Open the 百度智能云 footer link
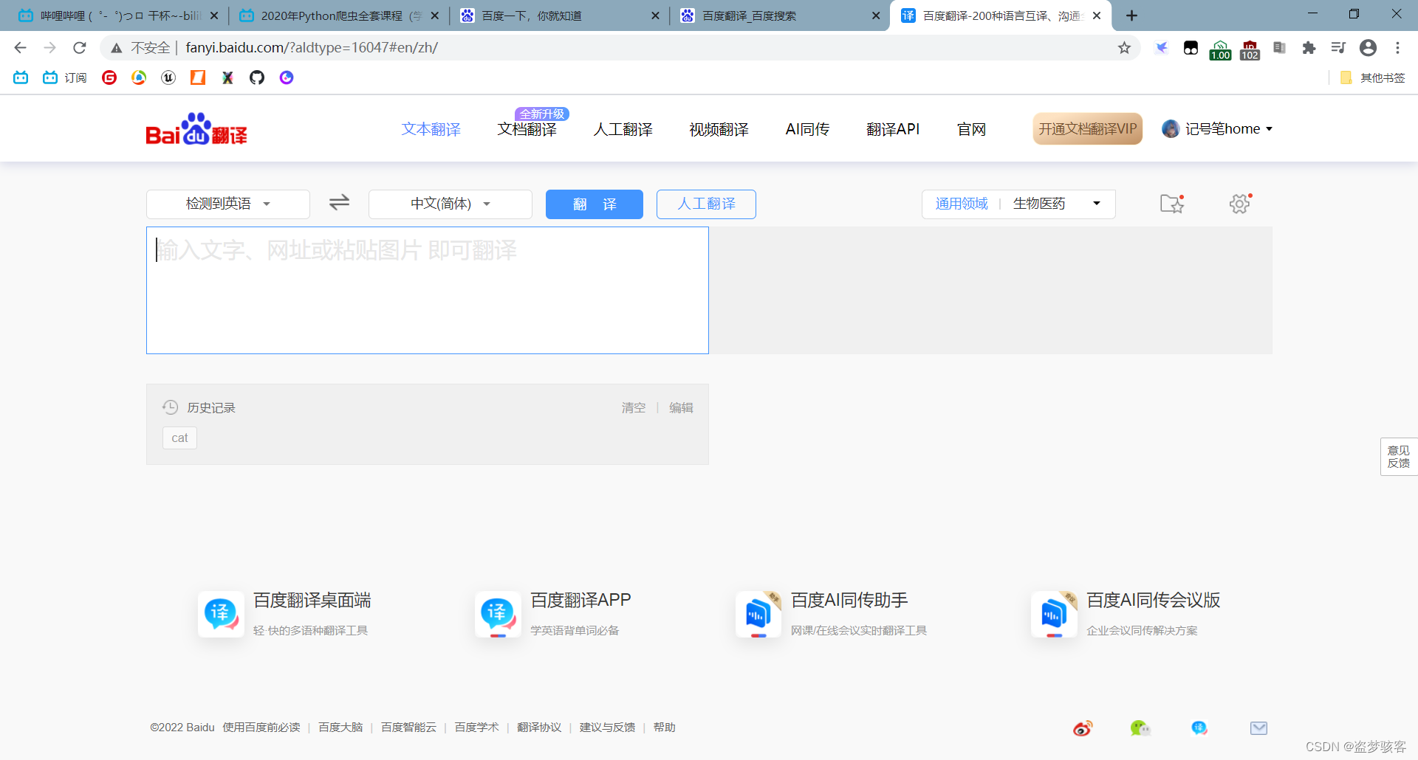The height and width of the screenshot is (760, 1418). (408, 728)
